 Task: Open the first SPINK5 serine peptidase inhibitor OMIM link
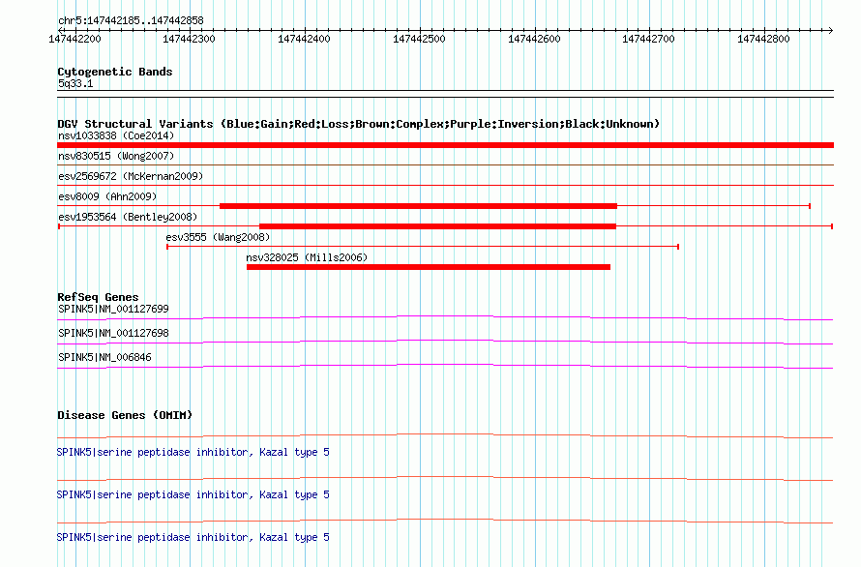point(193,452)
